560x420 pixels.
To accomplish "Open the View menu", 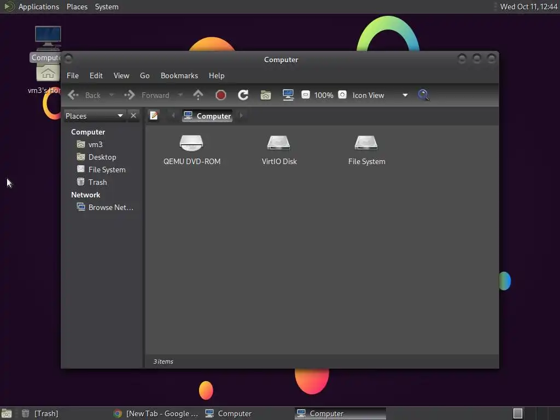I will click(x=121, y=75).
